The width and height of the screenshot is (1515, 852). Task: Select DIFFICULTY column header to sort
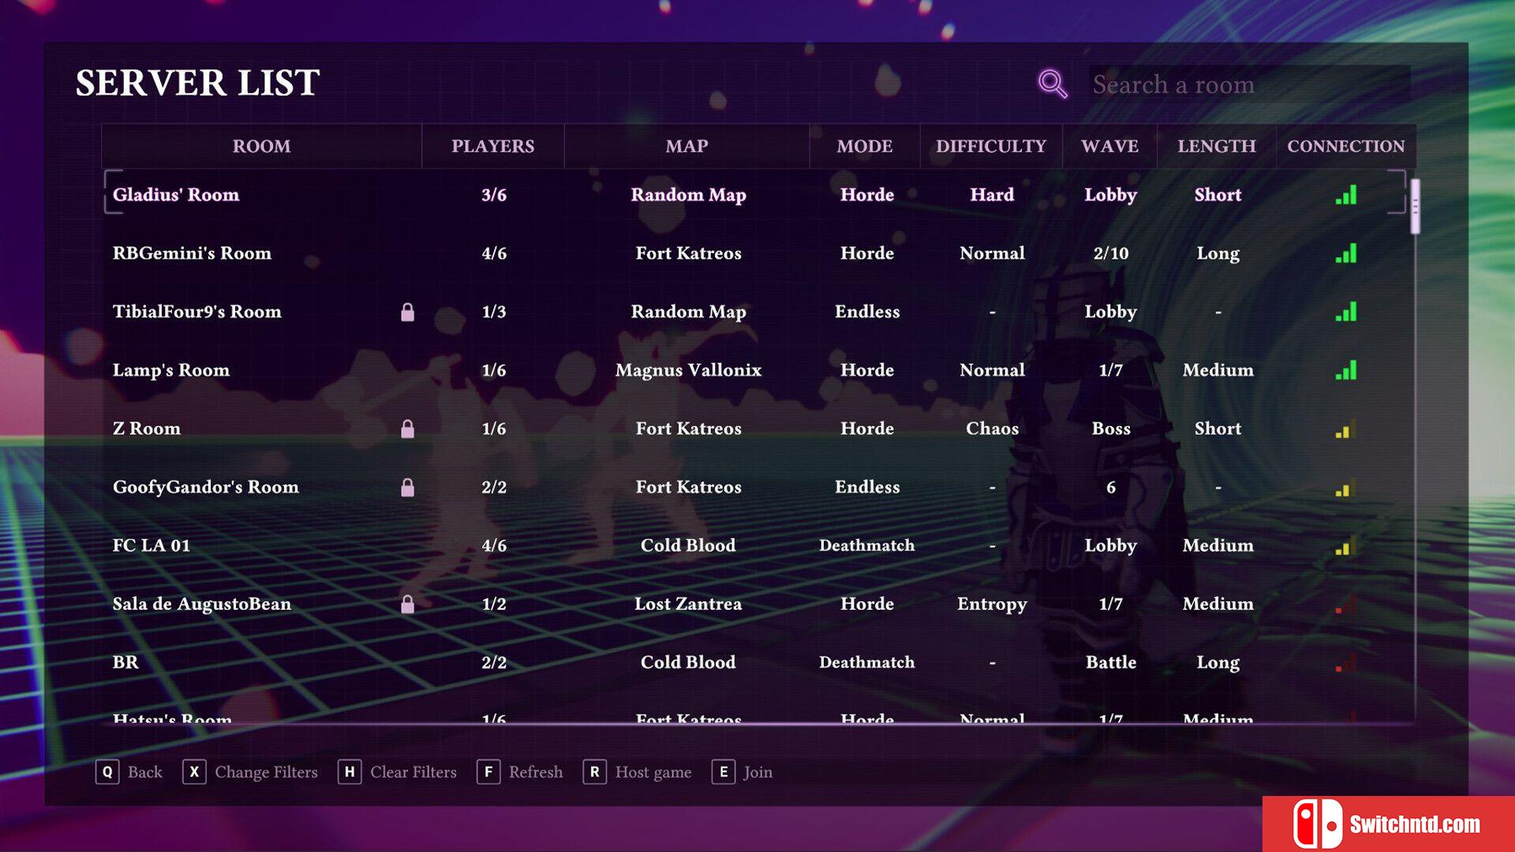989,146
